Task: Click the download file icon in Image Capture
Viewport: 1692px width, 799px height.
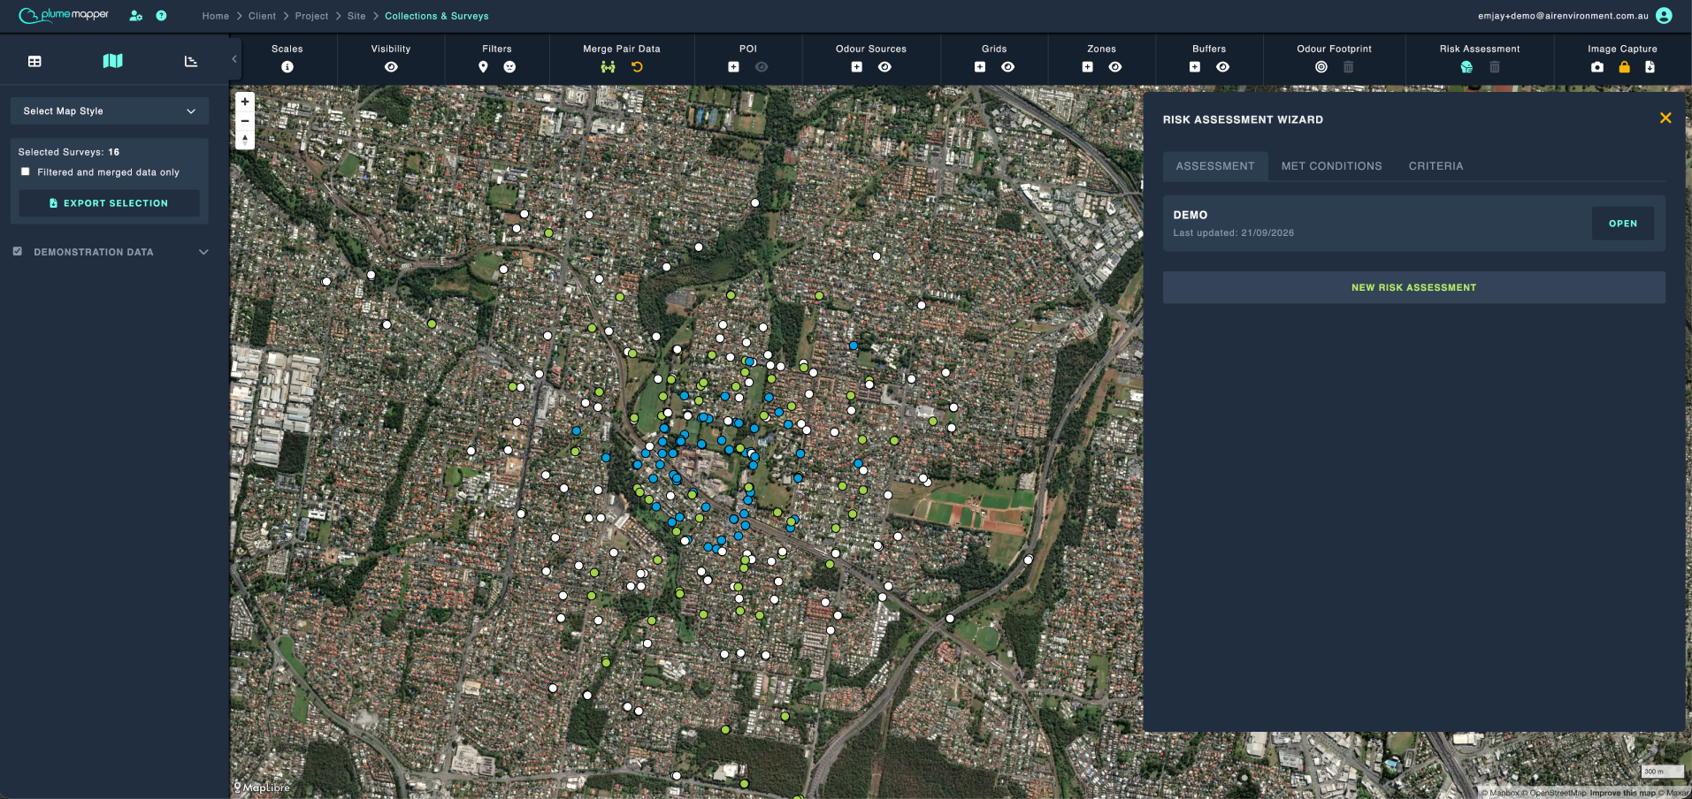Action: [1650, 67]
